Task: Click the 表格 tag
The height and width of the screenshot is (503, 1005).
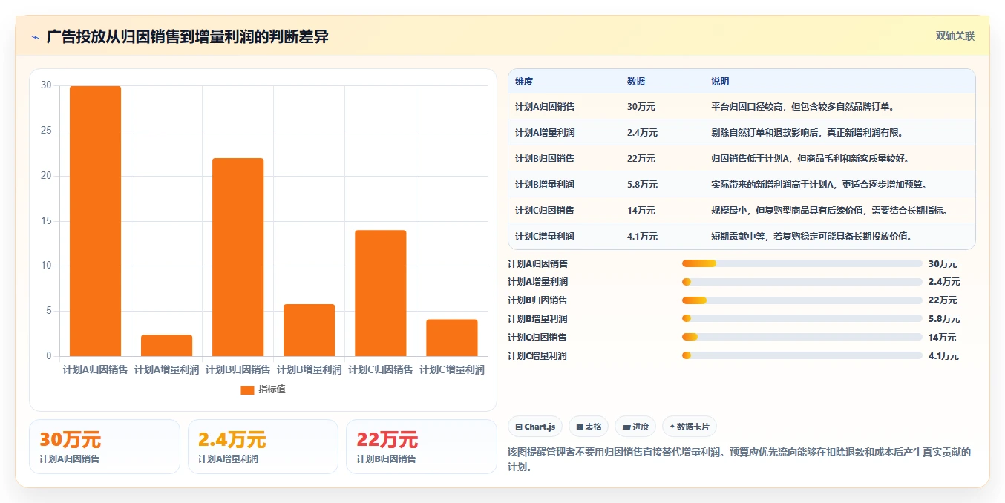Action: click(x=589, y=427)
